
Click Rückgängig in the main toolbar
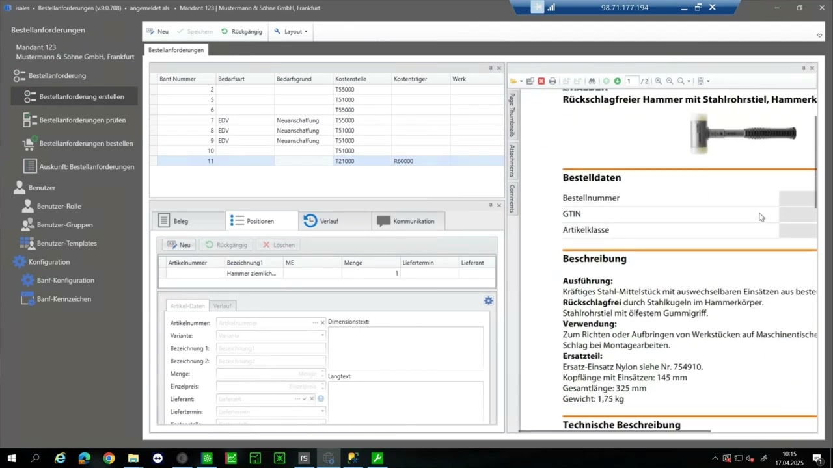coord(241,31)
